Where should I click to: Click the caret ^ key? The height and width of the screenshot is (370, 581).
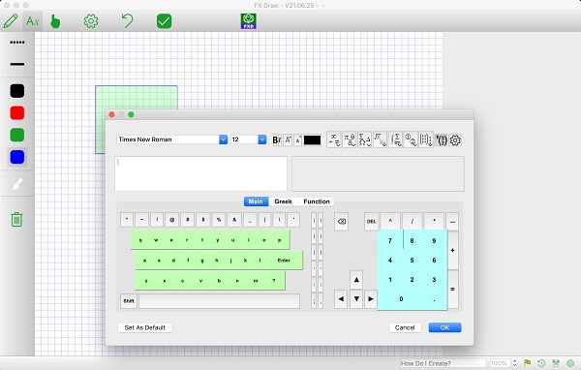tap(390, 222)
